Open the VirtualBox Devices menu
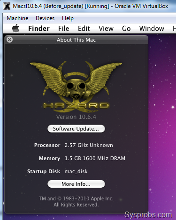This screenshot has width=176, height=220. (45, 18)
